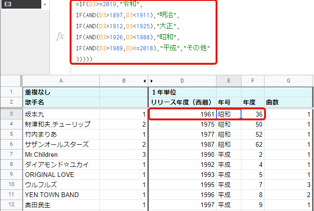Select row 7 header
Image resolution: width=314 pixels, height=211 pixels.
click(x=10, y=155)
